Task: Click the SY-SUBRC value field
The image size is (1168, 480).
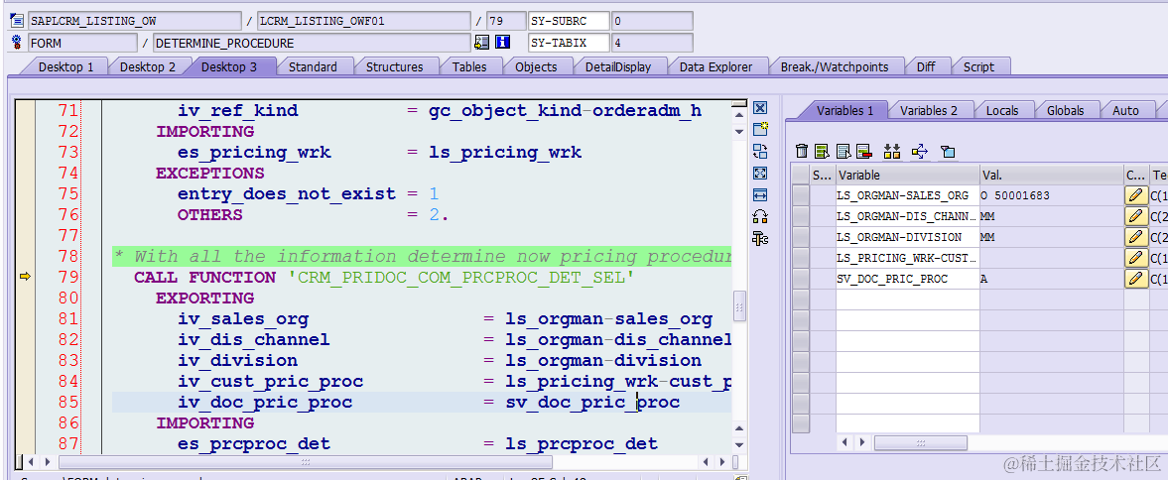Action: point(652,21)
